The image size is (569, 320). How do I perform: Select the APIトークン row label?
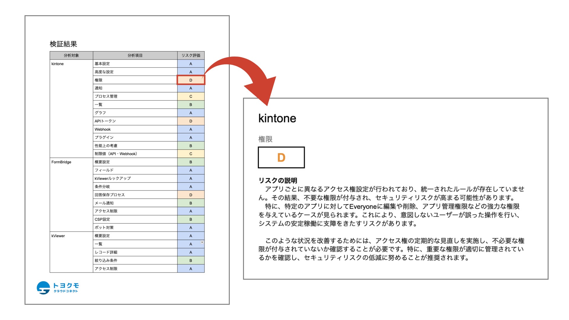coord(105,121)
